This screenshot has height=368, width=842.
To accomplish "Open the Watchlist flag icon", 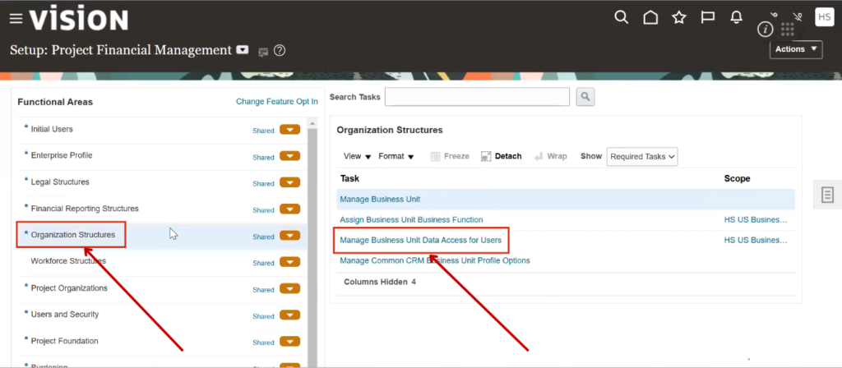I will (x=707, y=17).
